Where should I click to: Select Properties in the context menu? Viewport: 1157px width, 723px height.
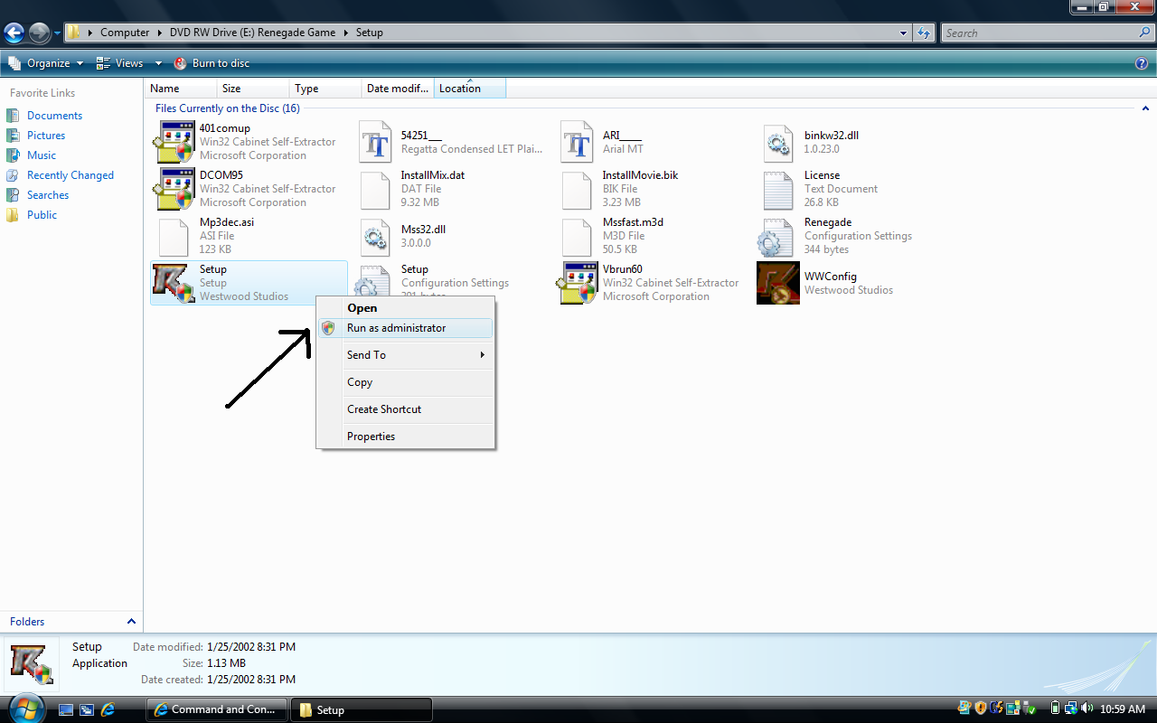point(371,437)
